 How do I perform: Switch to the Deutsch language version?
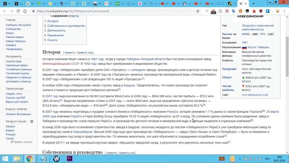(x=10, y=127)
